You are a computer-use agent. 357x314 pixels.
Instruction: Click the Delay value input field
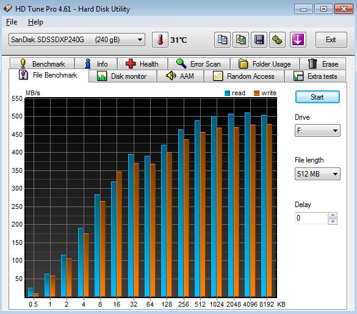pos(311,218)
